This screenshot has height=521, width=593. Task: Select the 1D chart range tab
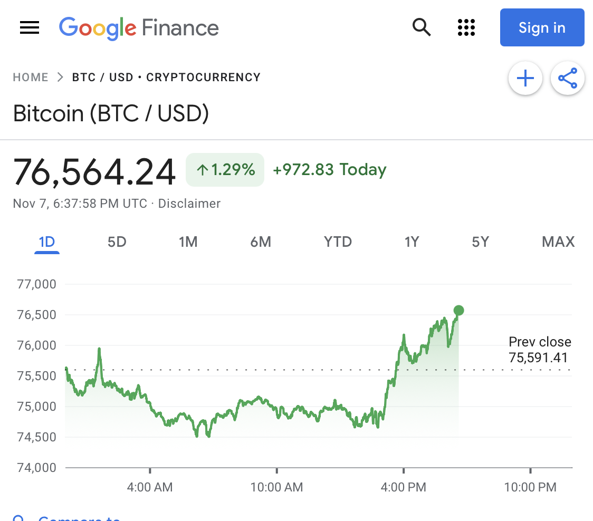pyautogui.click(x=47, y=242)
